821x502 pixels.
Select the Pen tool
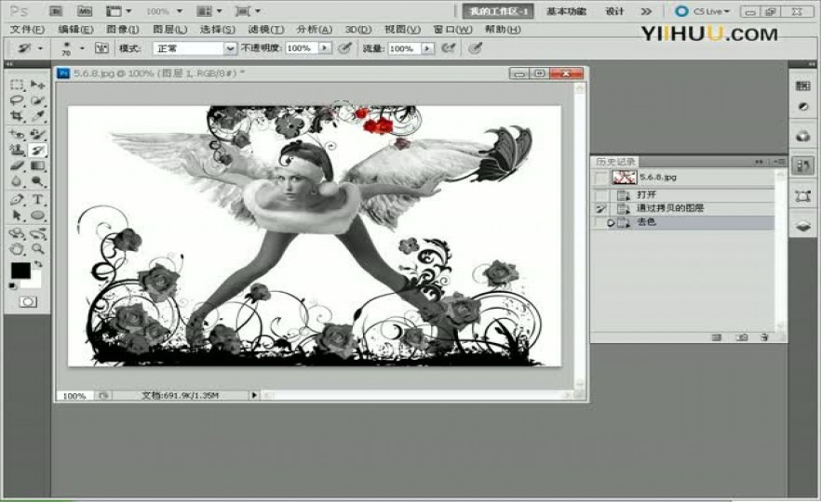(x=18, y=200)
